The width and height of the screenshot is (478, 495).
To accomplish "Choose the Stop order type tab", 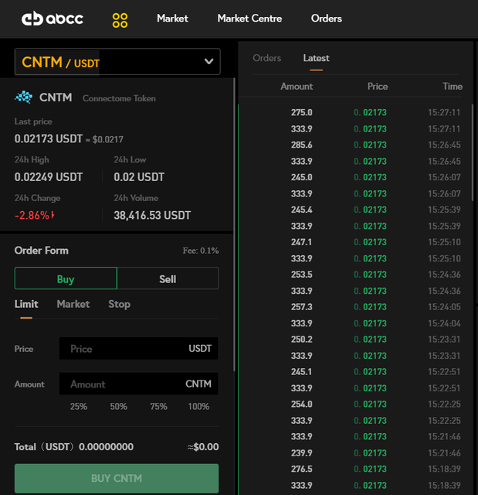I will coord(119,304).
